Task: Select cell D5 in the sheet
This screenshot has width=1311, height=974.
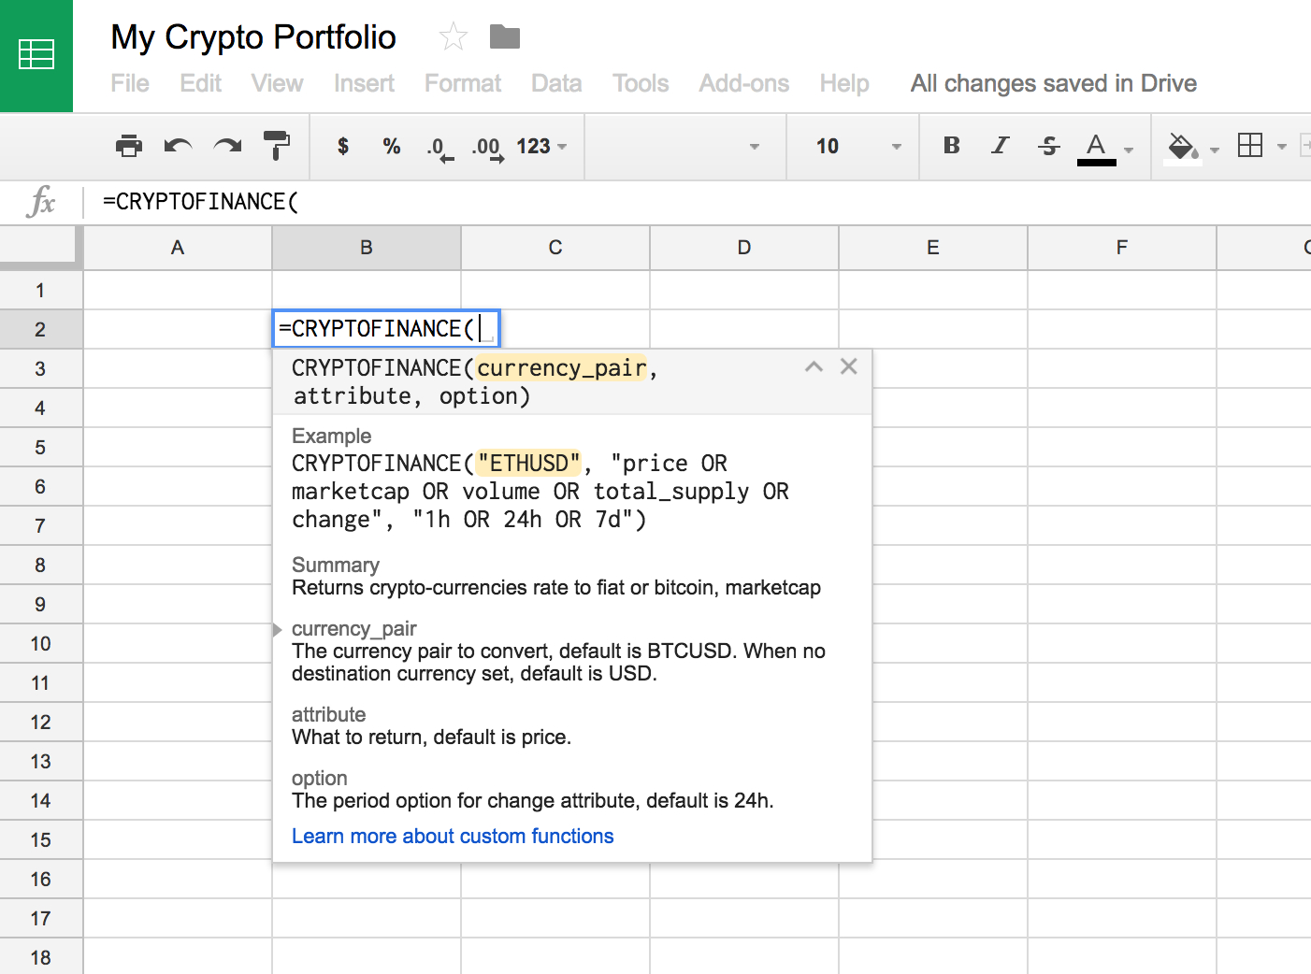Action: click(x=743, y=447)
